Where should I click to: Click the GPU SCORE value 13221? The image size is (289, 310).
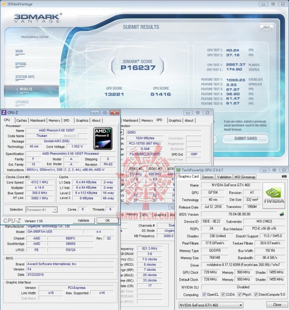pyautogui.click(x=114, y=94)
